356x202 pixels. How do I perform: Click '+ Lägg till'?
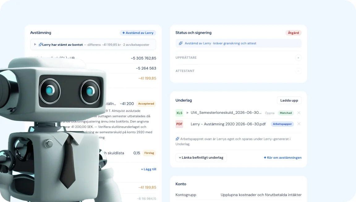click(x=148, y=169)
